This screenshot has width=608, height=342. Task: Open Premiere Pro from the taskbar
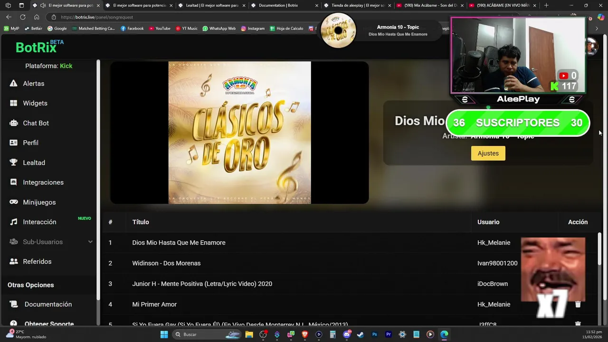tap(389, 334)
